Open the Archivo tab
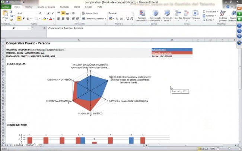This screenshot has height=151, width=242. point(6,7)
